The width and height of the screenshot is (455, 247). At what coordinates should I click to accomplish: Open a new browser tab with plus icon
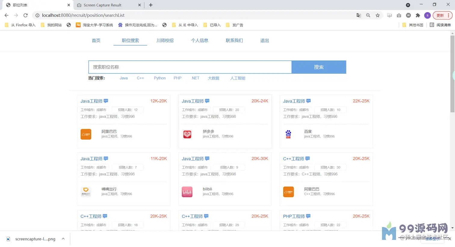[151, 5]
